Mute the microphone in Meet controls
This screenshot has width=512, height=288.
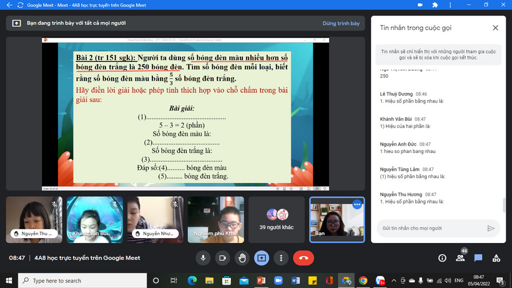point(203,257)
